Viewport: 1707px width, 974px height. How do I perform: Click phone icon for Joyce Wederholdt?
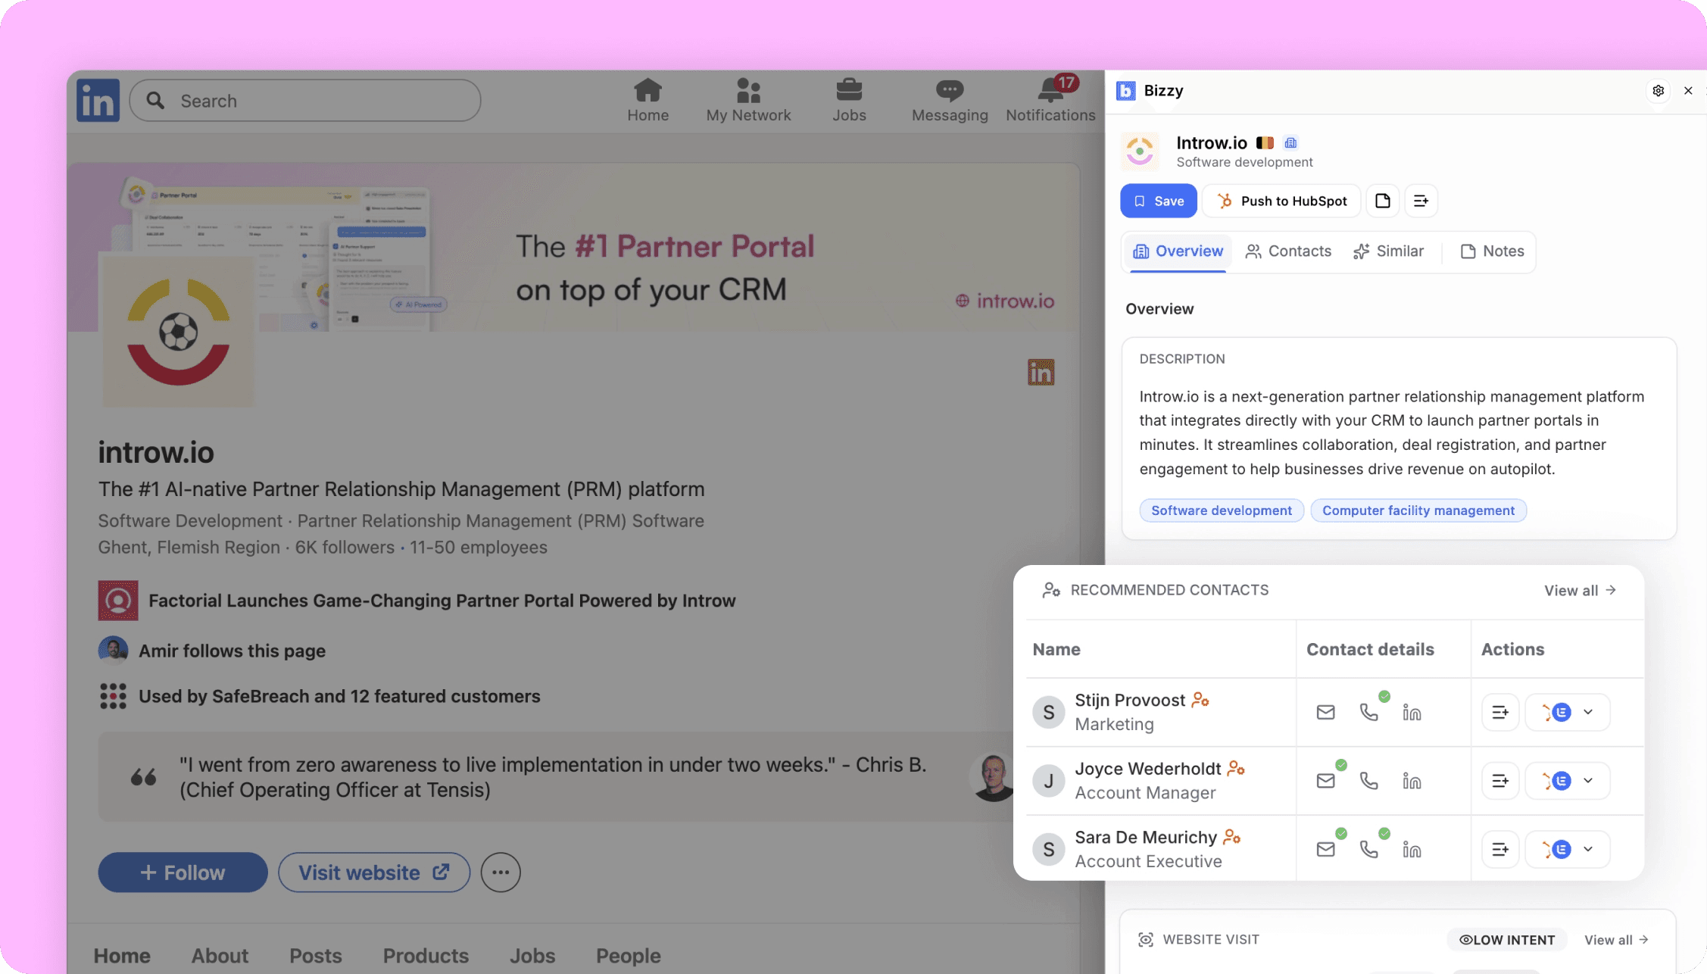[x=1369, y=781]
